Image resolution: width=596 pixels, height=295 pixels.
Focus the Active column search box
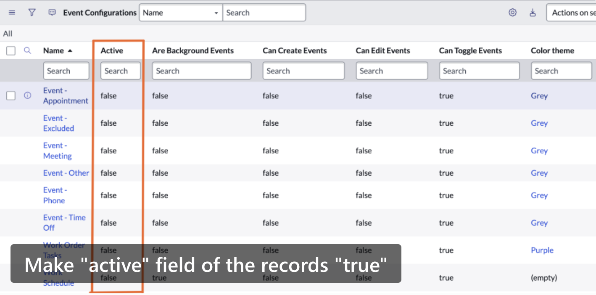coord(121,71)
